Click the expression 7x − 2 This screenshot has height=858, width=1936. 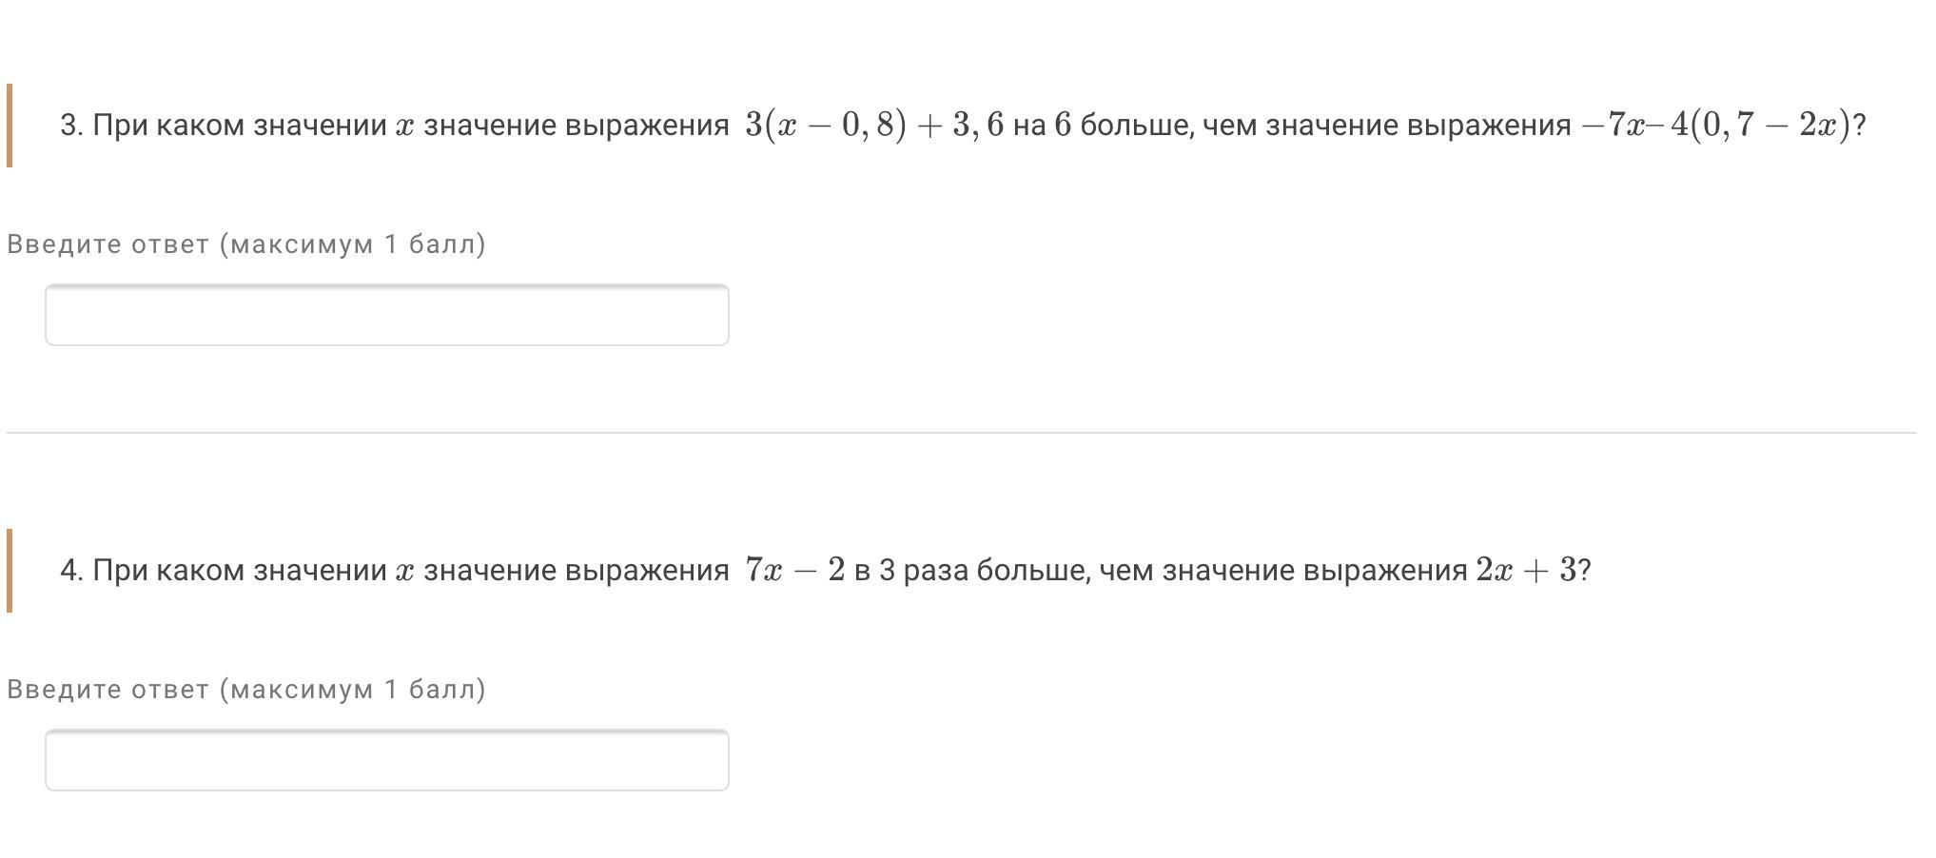pos(794,570)
